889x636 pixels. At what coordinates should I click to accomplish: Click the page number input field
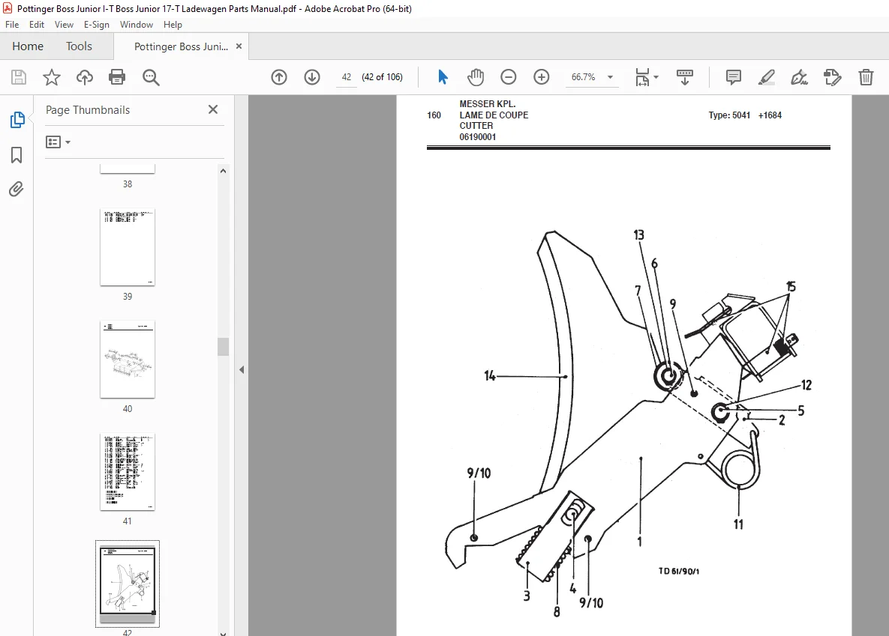coord(347,77)
